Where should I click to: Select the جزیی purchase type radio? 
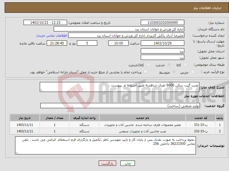[193, 72]
